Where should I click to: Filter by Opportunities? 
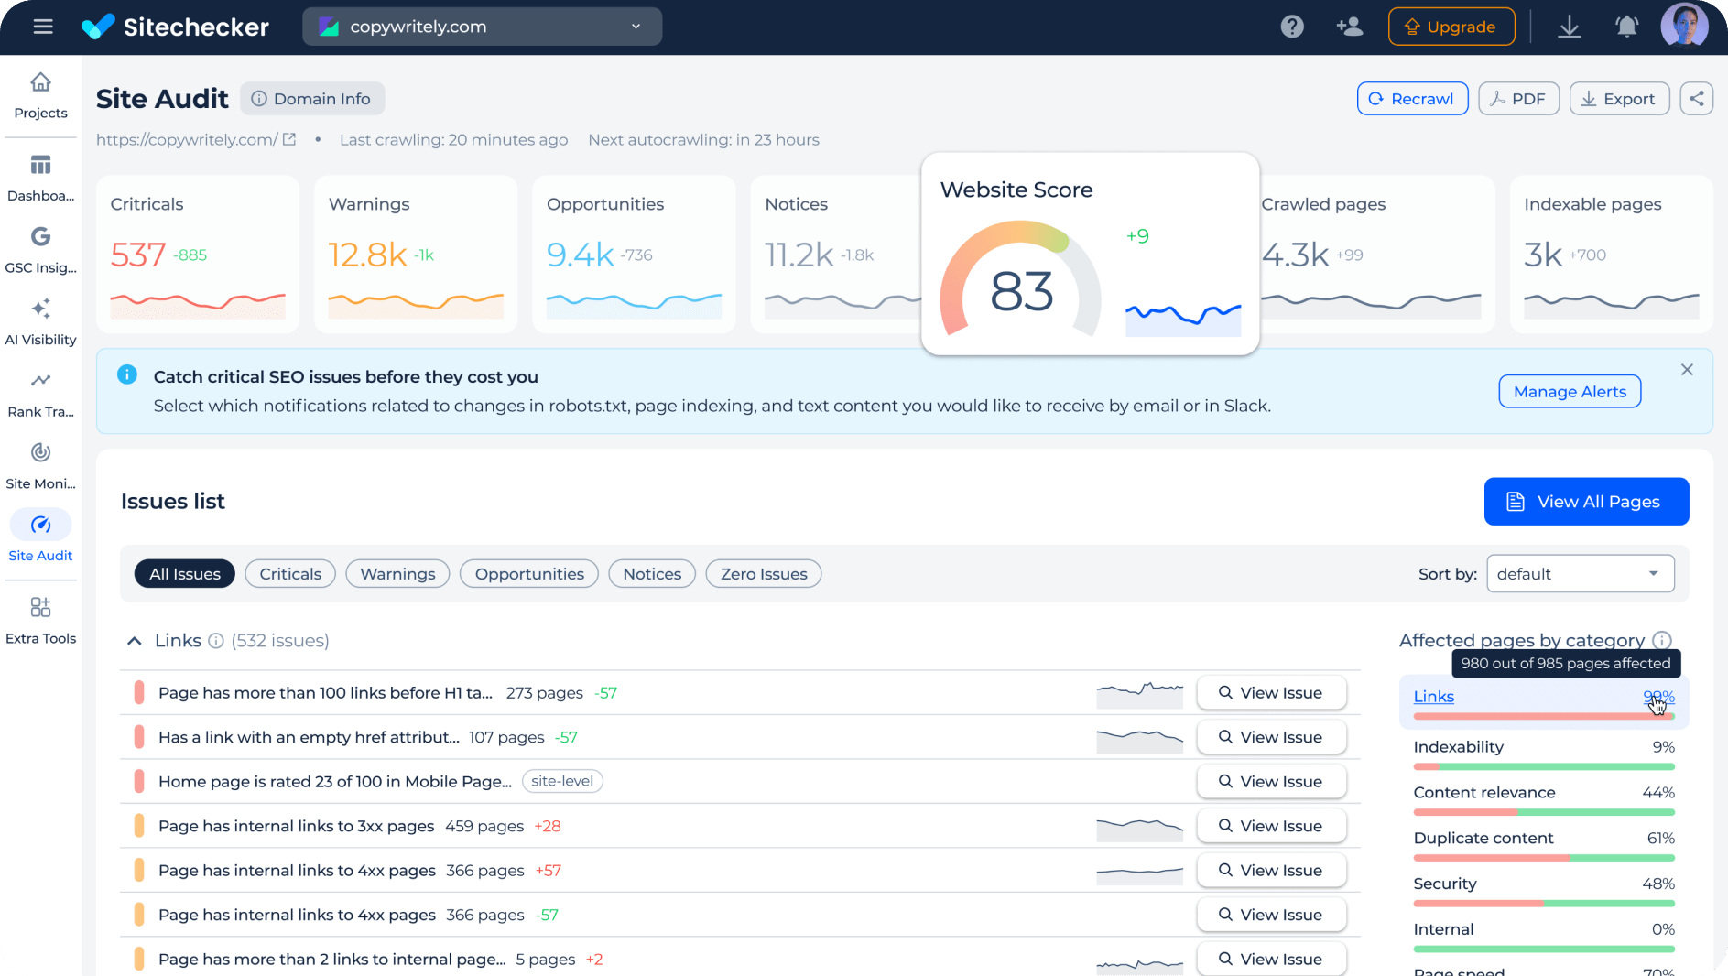click(x=529, y=574)
